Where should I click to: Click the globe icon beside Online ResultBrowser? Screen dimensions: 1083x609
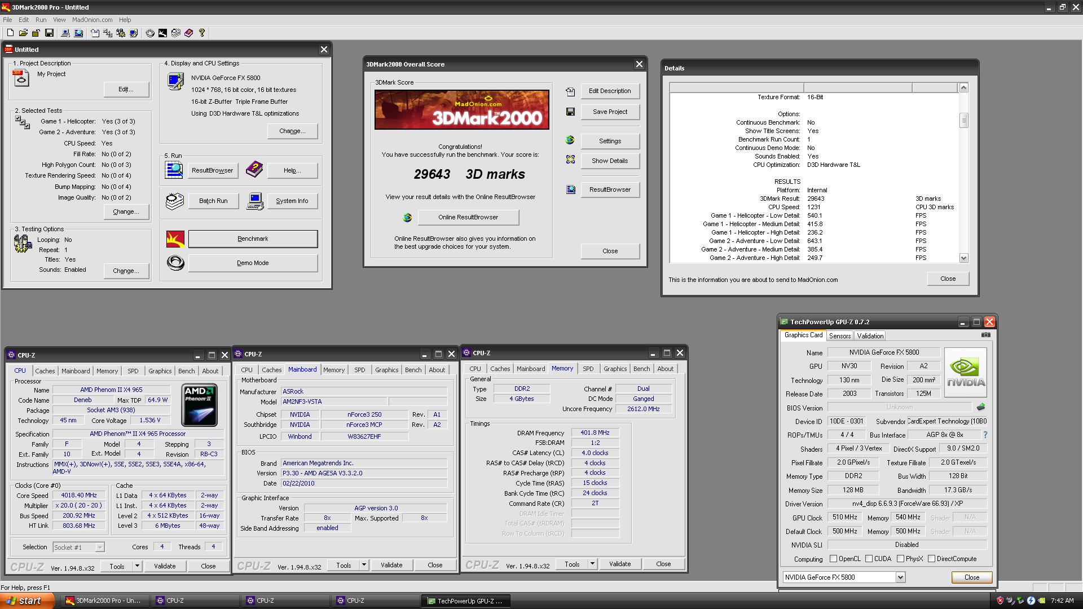(407, 218)
